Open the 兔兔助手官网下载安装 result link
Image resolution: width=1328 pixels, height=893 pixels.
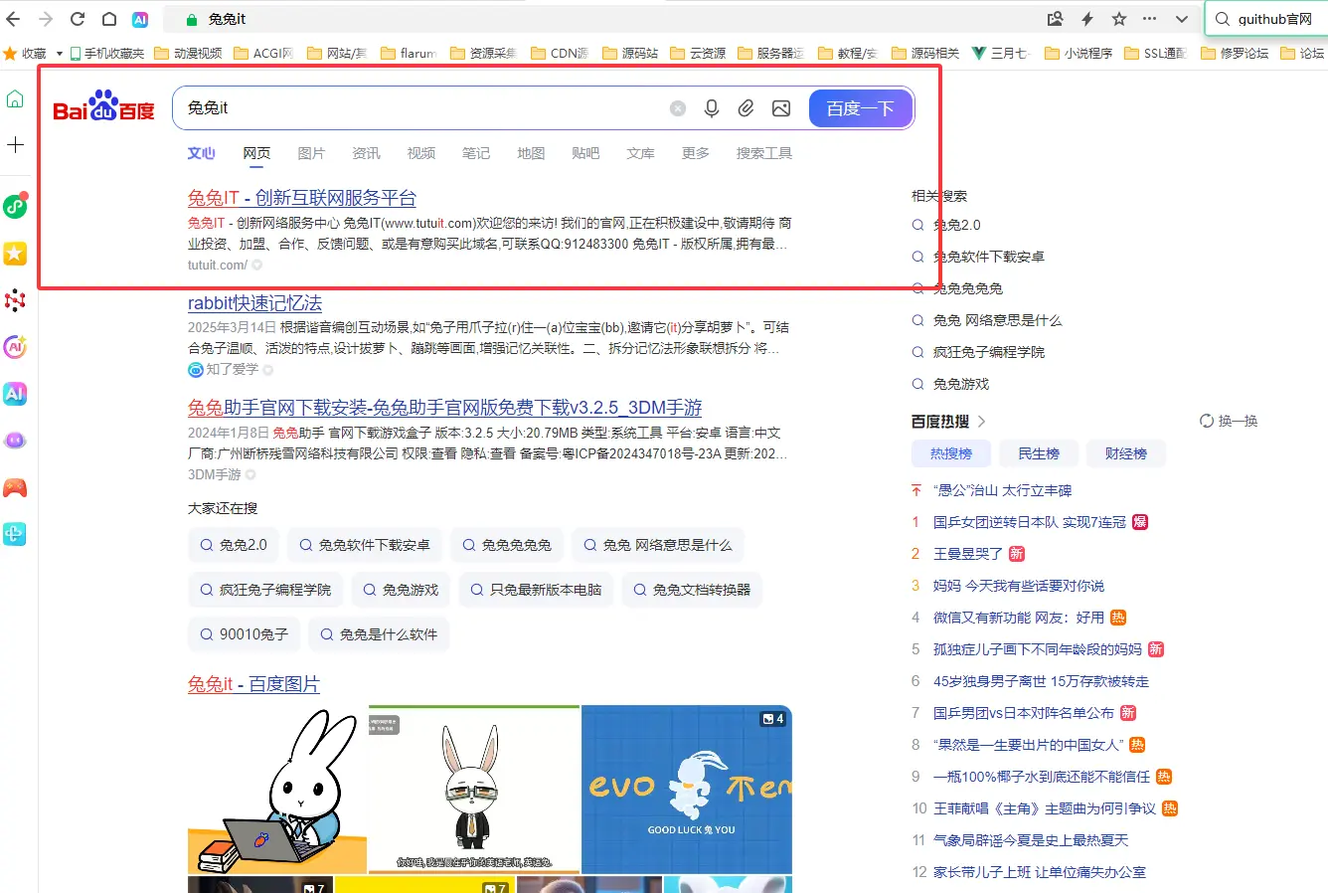click(445, 408)
